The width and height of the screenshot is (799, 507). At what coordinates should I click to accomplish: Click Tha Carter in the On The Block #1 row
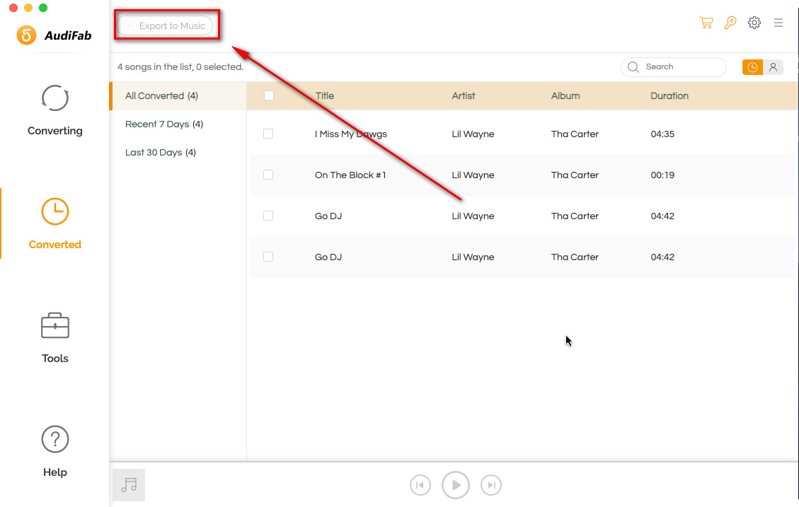click(575, 175)
